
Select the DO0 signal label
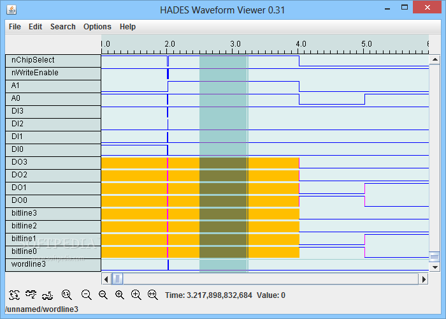pyautogui.click(x=53, y=201)
